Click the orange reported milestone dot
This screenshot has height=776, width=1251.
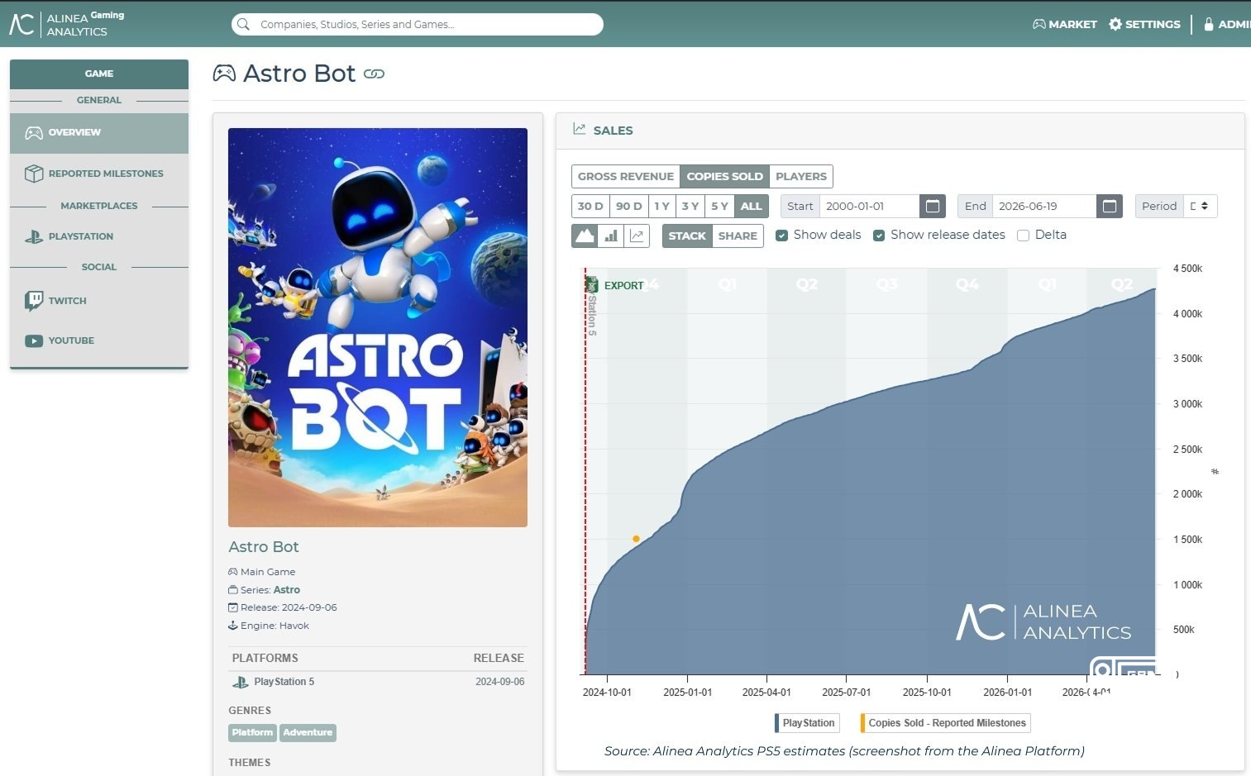(636, 539)
